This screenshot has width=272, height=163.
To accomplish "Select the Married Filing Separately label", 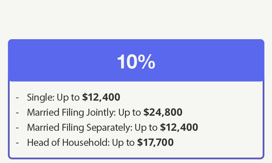I will 80,127.
